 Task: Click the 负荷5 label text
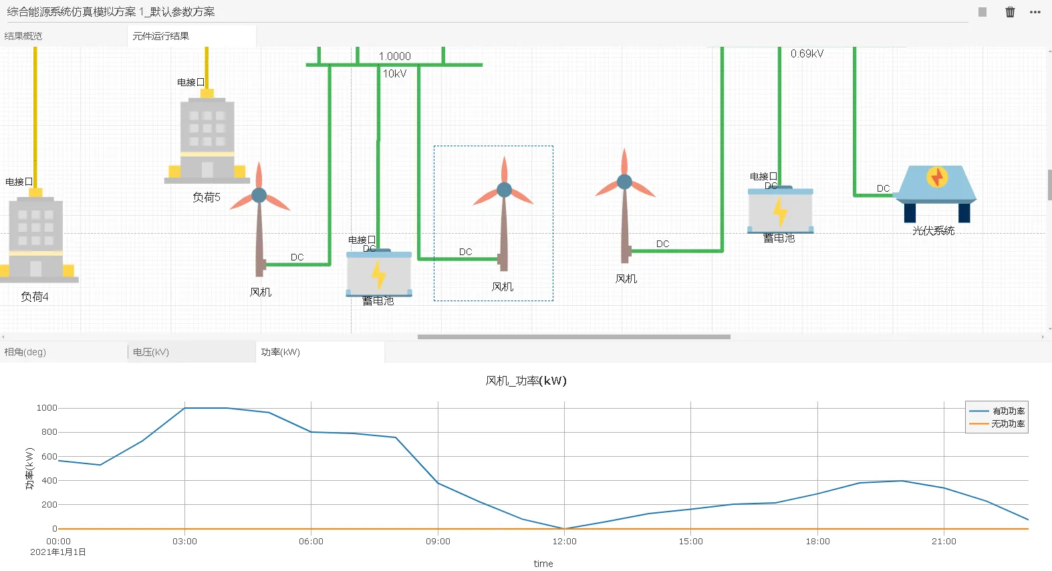207,197
